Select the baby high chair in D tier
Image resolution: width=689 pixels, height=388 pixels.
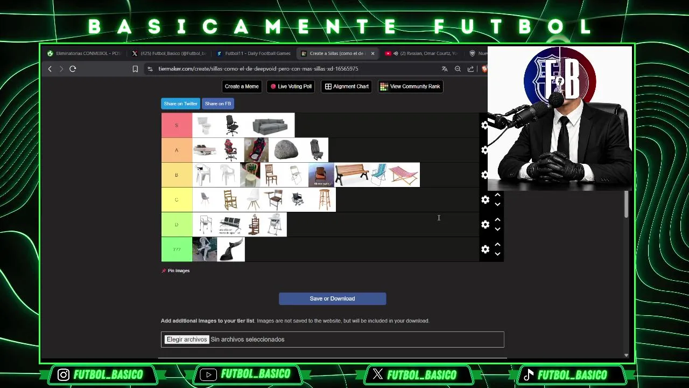click(x=275, y=225)
